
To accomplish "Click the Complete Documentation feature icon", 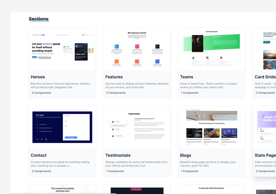I will pyautogui.click(x=157, y=47).
